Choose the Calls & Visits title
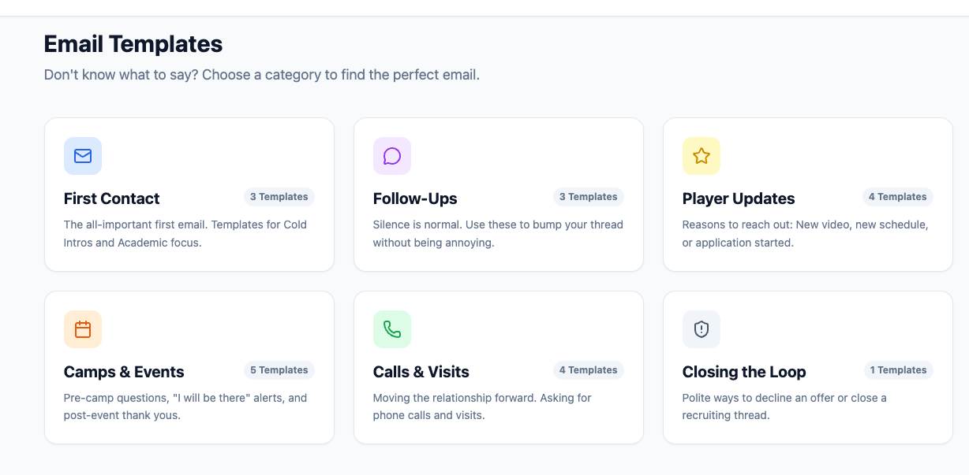 point(421,372)
